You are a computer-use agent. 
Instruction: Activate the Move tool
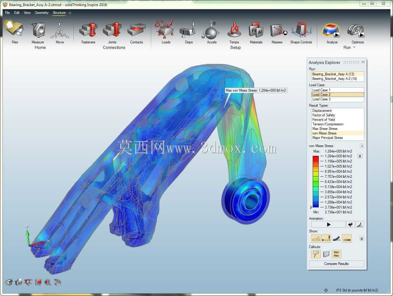click(60, 30)
